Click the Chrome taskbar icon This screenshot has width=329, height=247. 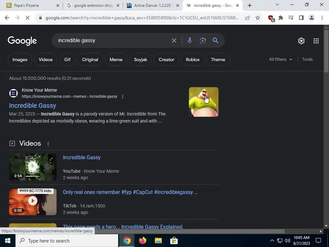coord(127,241)
